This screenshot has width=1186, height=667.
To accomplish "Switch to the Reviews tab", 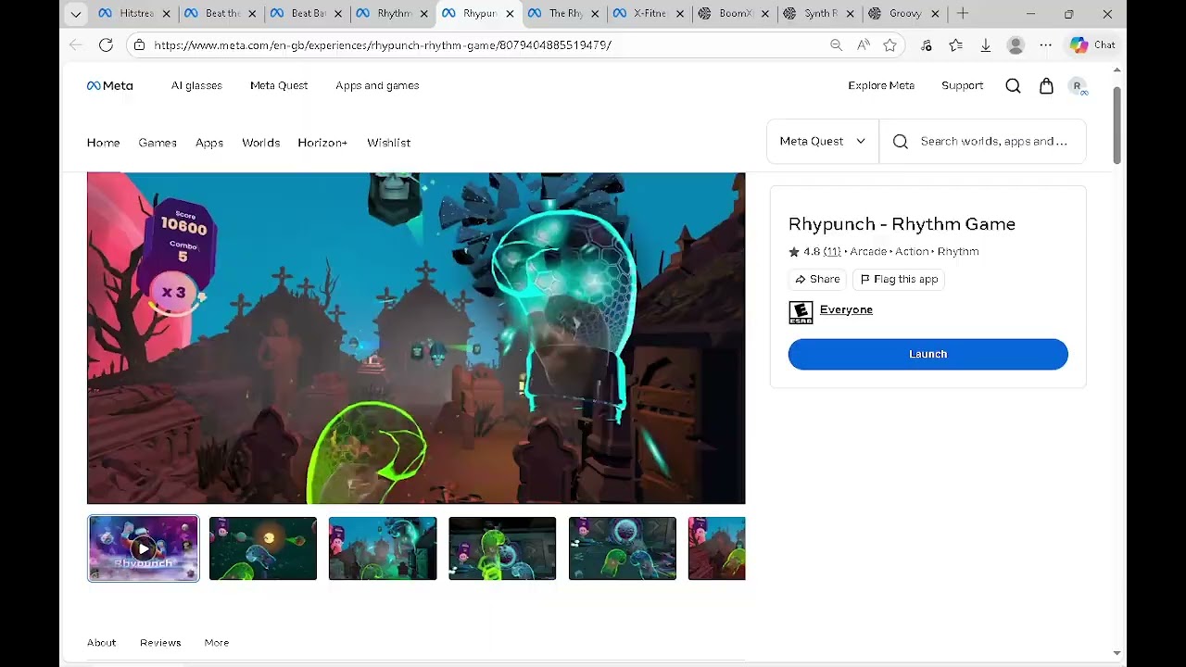I will tap(160, 643).
